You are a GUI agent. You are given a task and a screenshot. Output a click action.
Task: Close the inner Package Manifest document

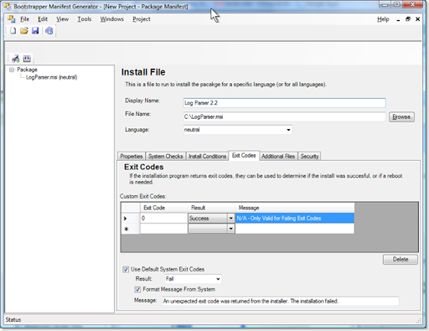point(418,19)
